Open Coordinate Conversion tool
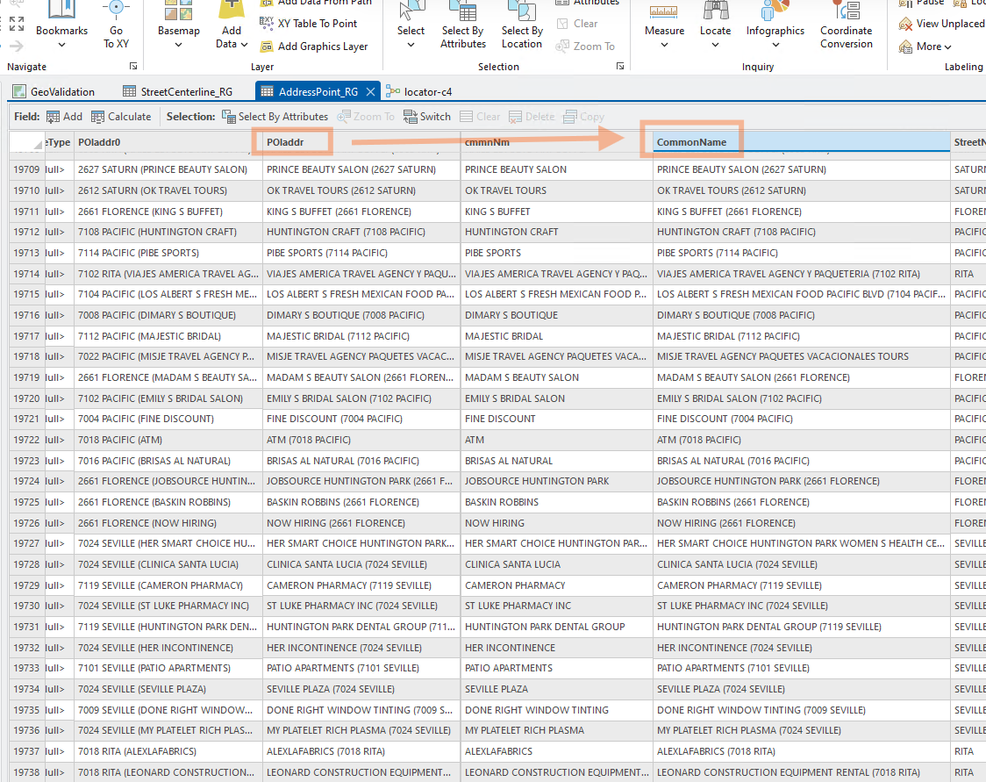 [847, 12]
